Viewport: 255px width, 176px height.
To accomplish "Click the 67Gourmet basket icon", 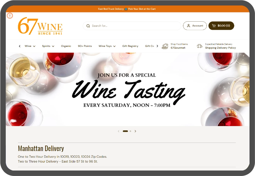I will (165, 46).
